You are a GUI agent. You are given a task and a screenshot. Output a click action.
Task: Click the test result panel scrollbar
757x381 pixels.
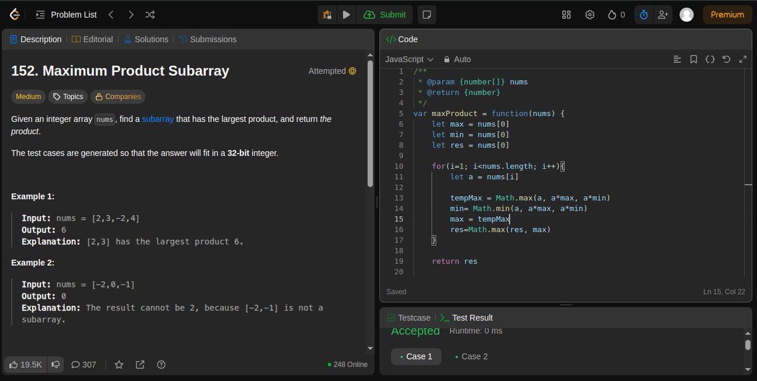pos(748,345)
